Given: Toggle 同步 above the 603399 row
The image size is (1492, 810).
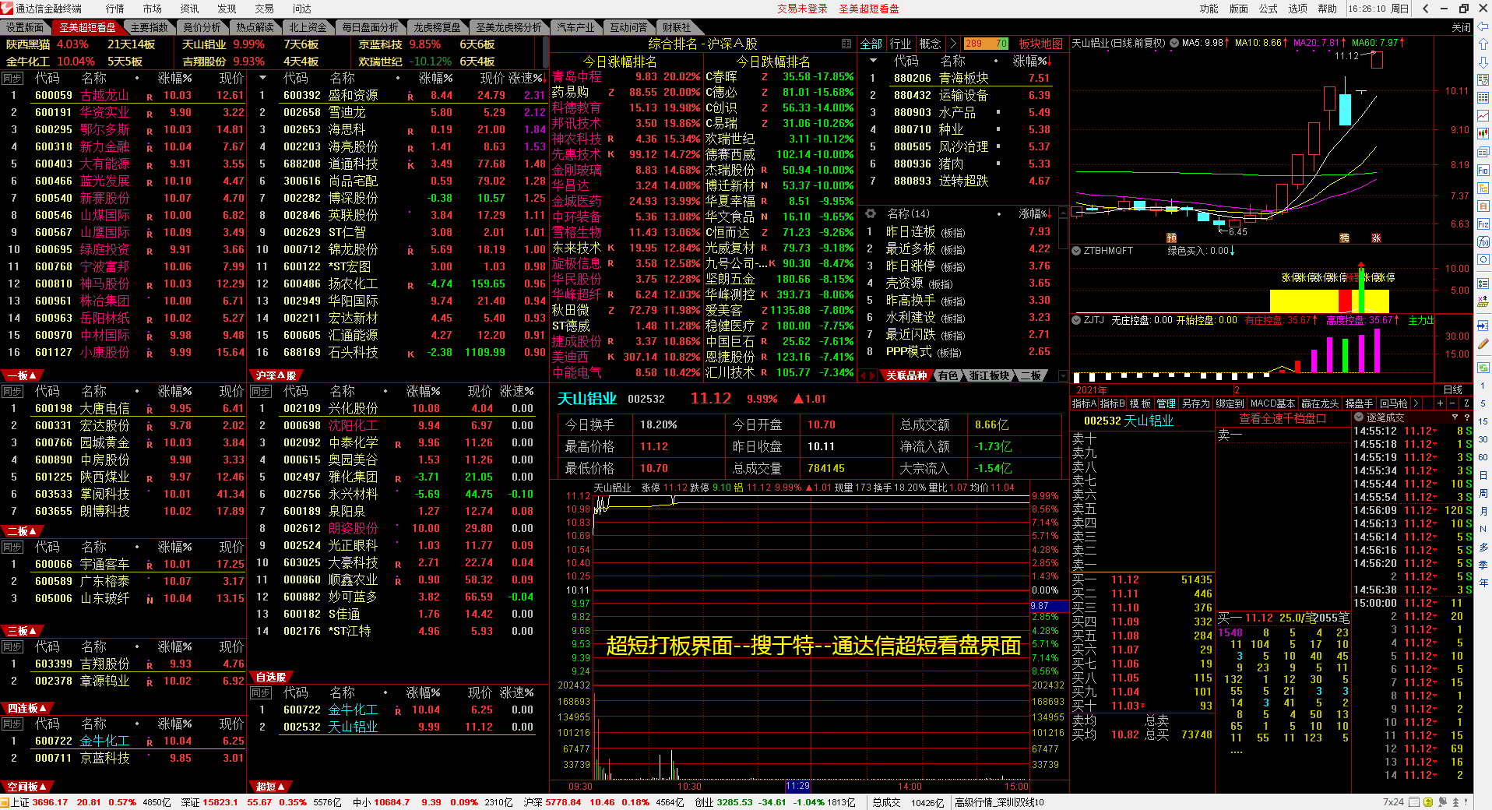Looking at the screenshot, I should click(x=12, y=646).
